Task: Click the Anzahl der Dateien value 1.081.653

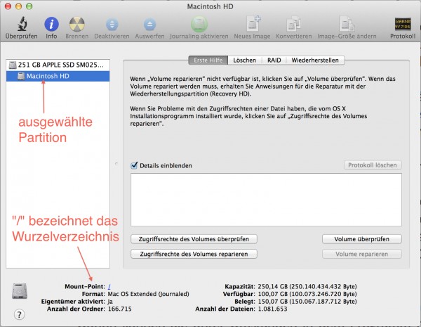Action: pos(272,309)
